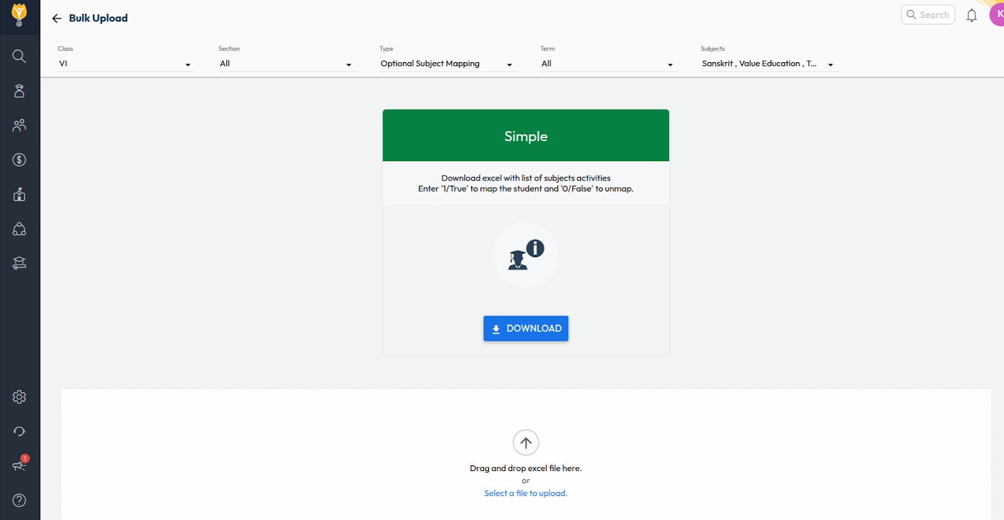The height and width of the screenshot is (520, 1004).
Task: Click the back arrow beside Bulk Upload
Action: pos(56,19)
